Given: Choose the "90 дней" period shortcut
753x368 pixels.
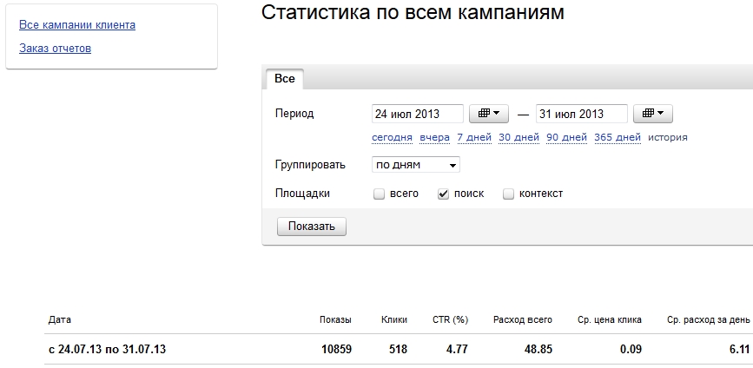Looking at the screenshot, I should point(566,138).
